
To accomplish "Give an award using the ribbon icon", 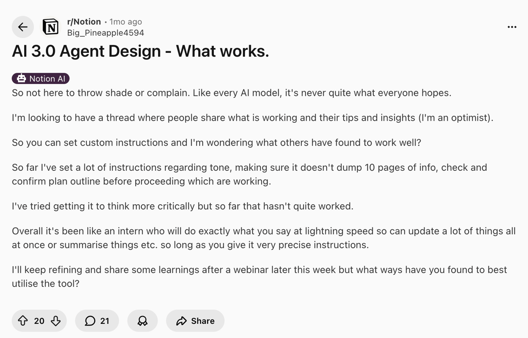I will [142, 321].
